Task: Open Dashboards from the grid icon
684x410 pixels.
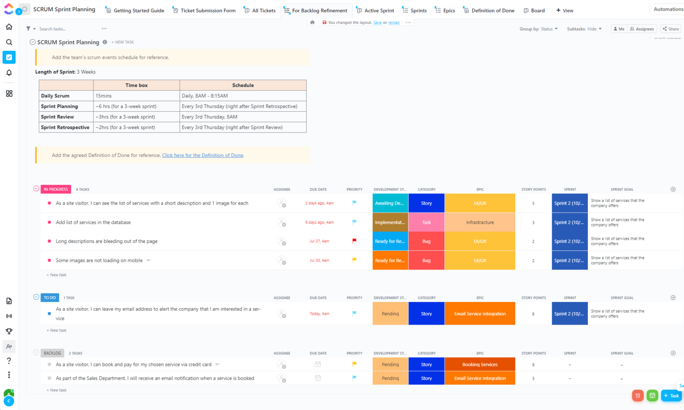Action: coord(9,93)
